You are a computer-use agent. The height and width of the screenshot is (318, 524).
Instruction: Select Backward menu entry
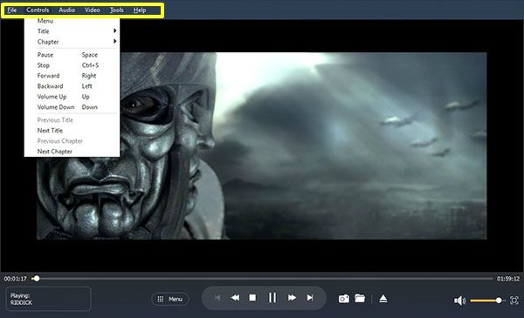[72, 86]
